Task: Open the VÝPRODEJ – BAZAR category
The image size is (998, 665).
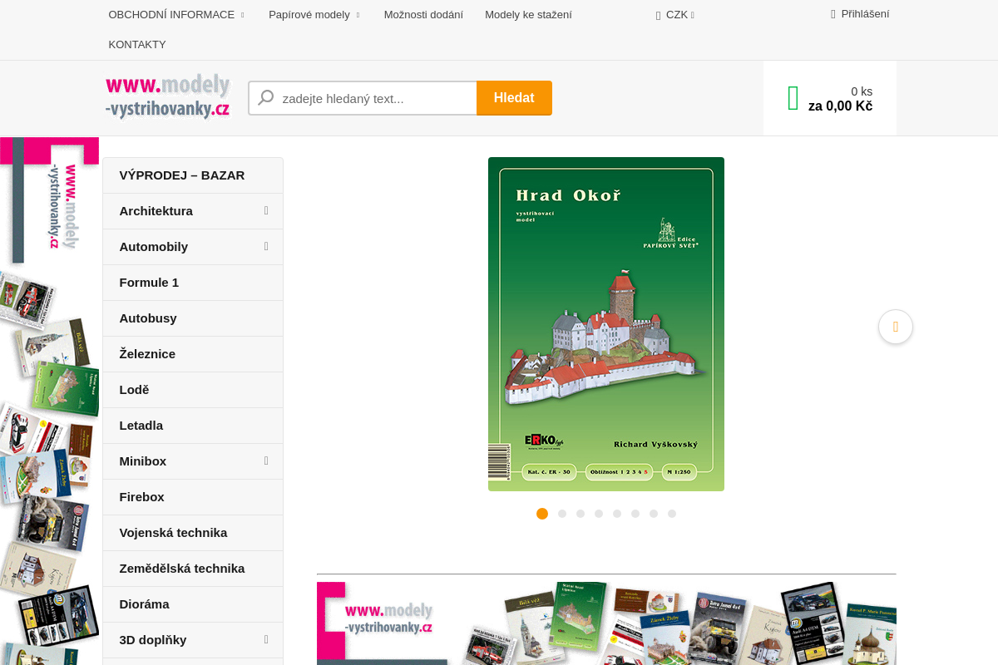Action: tap(182, 175)
